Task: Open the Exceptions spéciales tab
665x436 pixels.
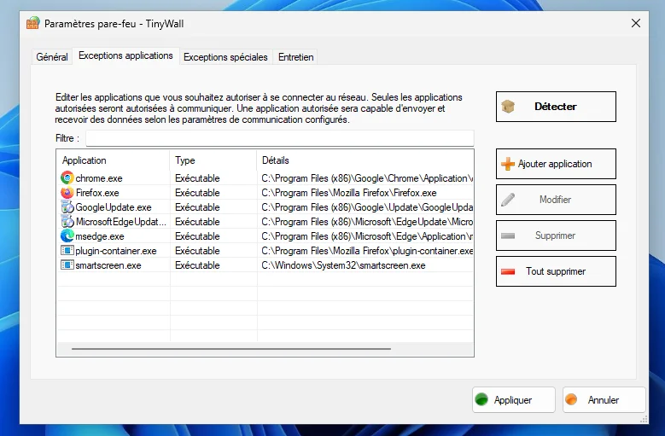Action: (x=225, y=57)
